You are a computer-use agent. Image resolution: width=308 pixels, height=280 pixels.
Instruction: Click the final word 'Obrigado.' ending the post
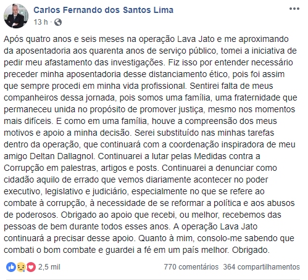click(x=251, y=250)
